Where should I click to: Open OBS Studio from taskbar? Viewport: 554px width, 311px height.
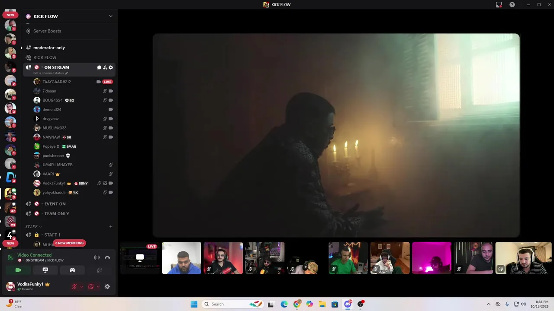360,304
